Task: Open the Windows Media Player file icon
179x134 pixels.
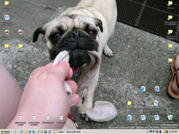Action: pyautogui.click(x=156, y=89)
